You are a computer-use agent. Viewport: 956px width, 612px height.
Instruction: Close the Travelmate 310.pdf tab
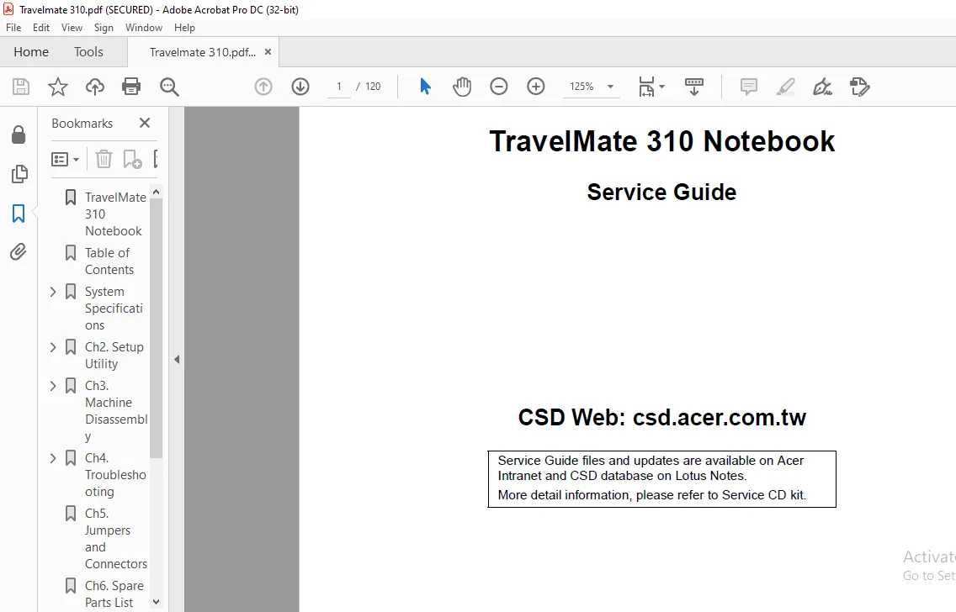[268, 52]
